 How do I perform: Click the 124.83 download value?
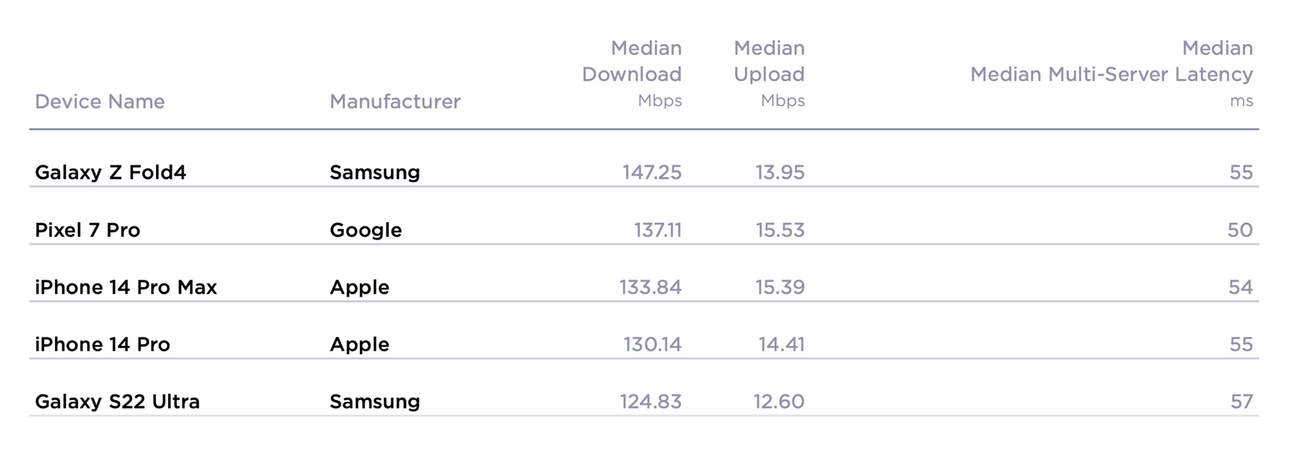pyautogui.click(x=650, y=402)
